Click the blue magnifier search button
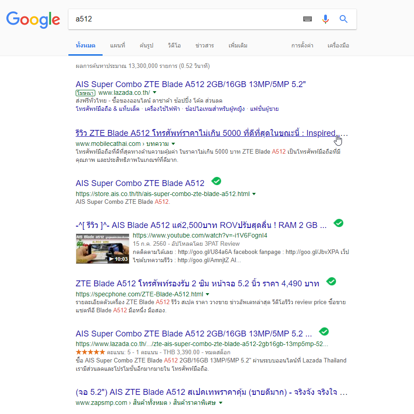Viewport: 414px width, 414px height. (x=343, y=19)
